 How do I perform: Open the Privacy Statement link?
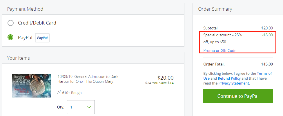point(234,83)
